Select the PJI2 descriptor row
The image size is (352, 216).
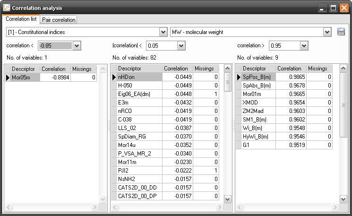pos(165,171)
